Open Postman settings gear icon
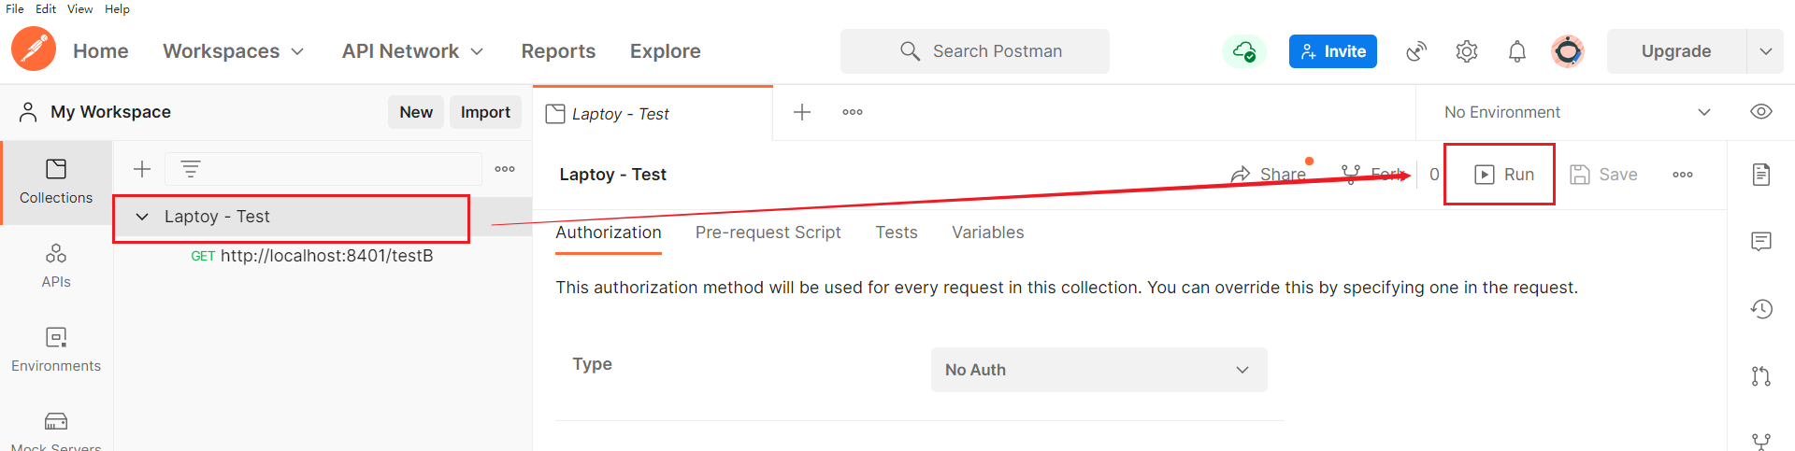The width and height of the screenshot is (1795, 451). (1467, 51)
